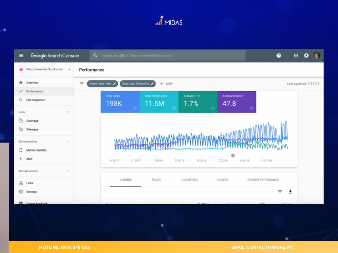The width and height of the screenshot is (338, 253).
Task: Collapse the Index section
Action: point(68,112)
